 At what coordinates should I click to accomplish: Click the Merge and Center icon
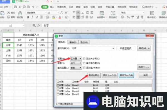(102, 13)
